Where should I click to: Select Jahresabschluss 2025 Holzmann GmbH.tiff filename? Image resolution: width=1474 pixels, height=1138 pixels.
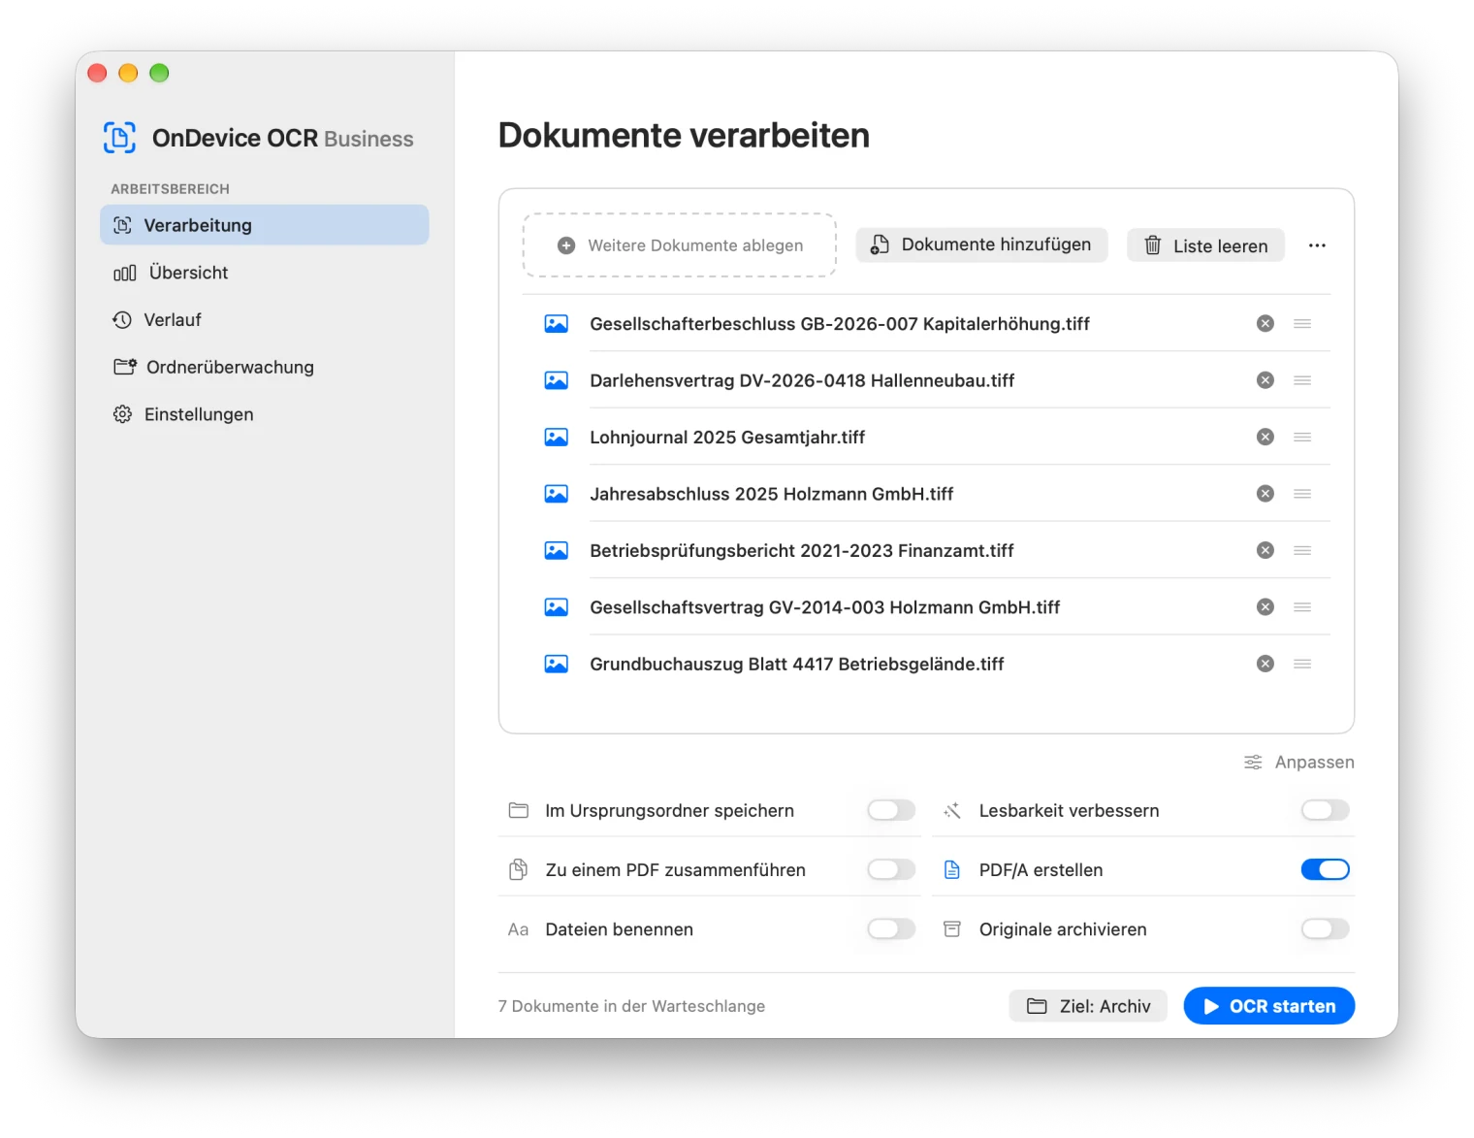[772, 494]
